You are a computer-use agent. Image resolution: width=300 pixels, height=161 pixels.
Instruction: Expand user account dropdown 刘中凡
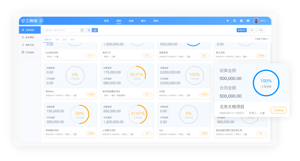[x=261, y=21]
